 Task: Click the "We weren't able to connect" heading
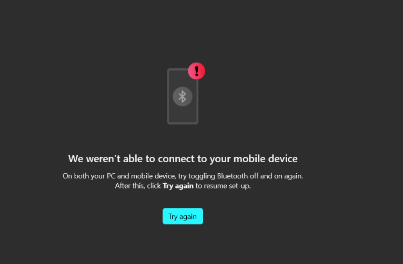pyautogui.click(x=183, y=159)
